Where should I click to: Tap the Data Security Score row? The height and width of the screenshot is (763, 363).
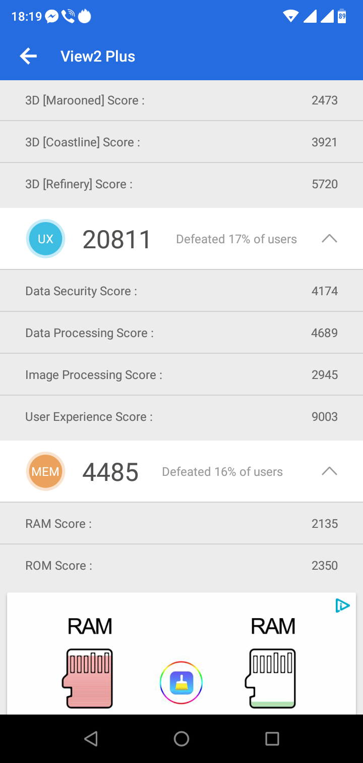coord(181,291)
